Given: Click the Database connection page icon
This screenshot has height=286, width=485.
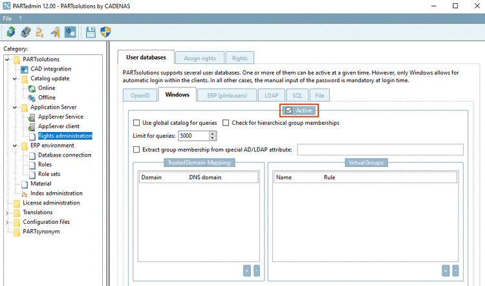Looking at the screenshot, I should 32,156.
